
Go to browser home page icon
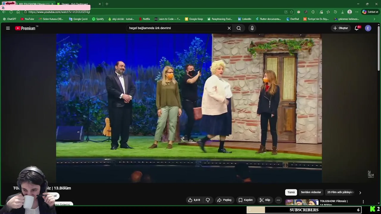18,12
